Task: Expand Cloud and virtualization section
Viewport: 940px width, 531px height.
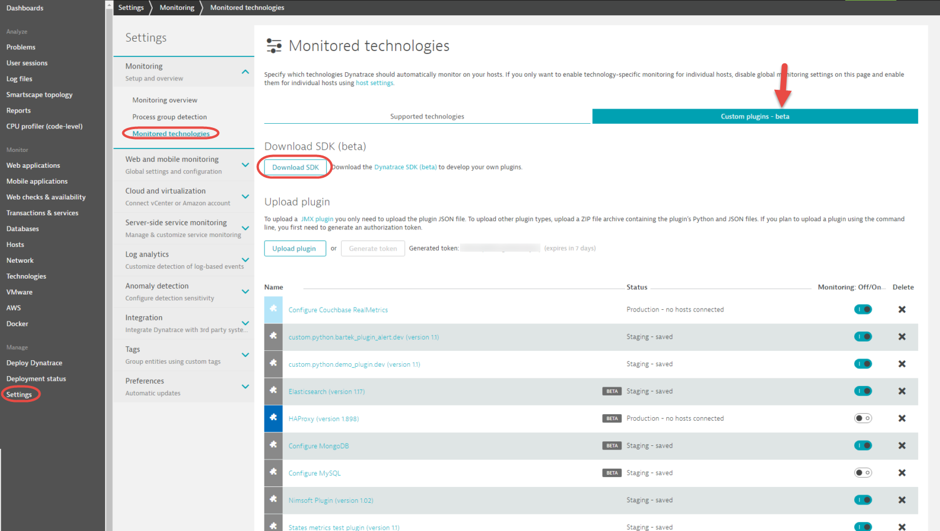Action: point(245,197)
